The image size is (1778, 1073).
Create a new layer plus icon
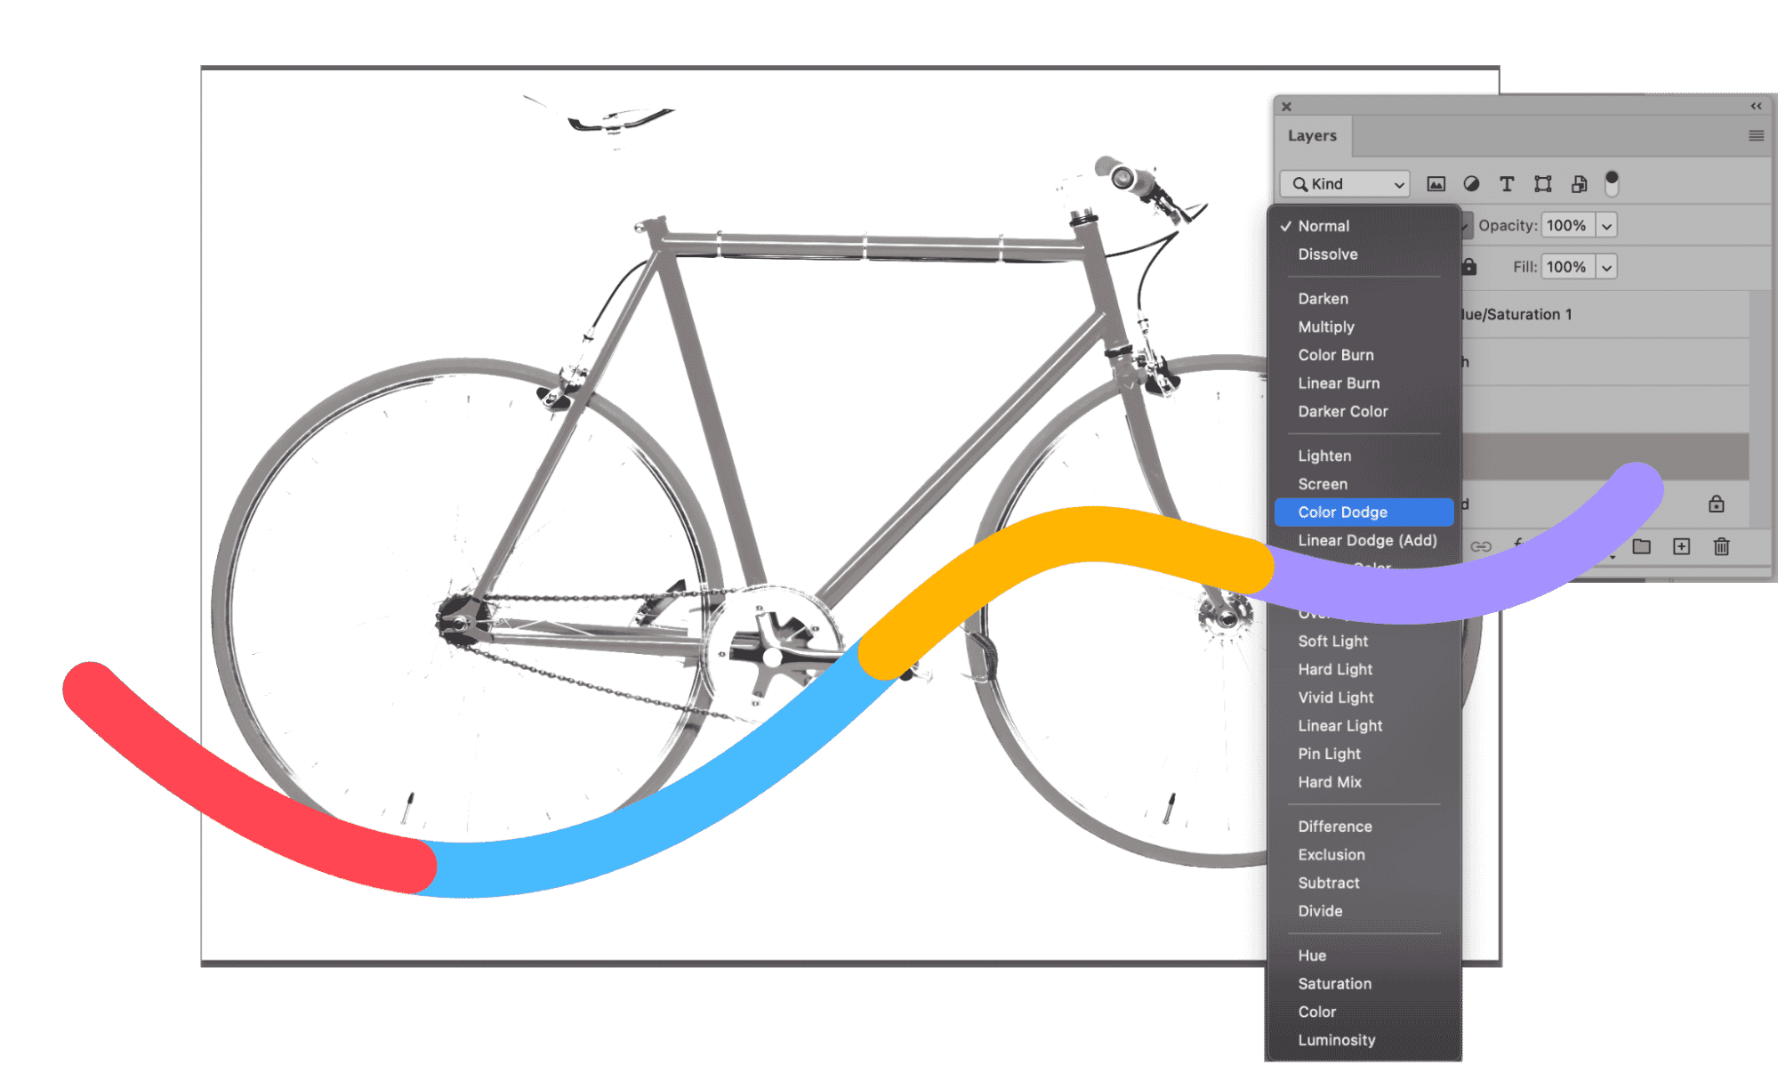coord(1681,546)
